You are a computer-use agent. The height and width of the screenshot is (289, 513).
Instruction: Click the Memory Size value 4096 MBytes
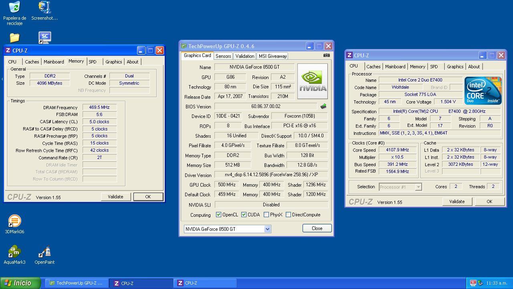(x=50, y=83)
